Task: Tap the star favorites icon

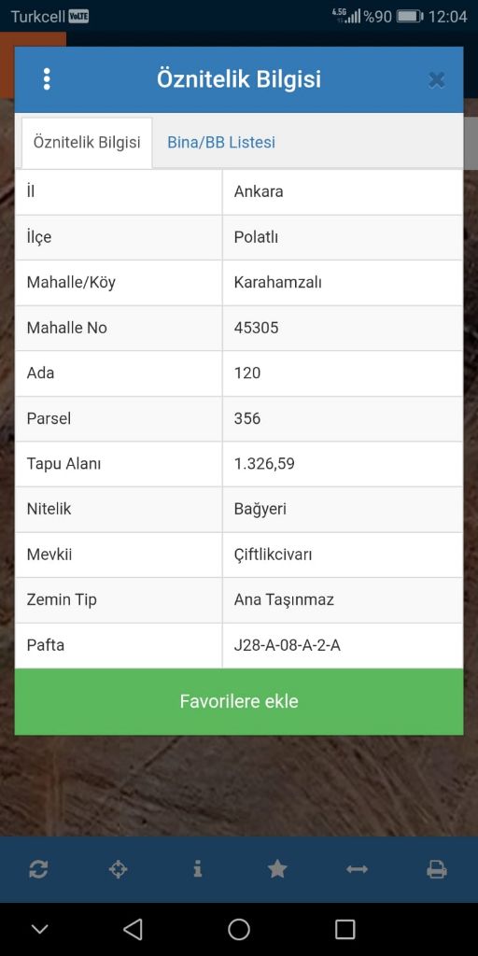Action: point(277,869)
